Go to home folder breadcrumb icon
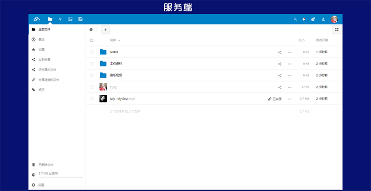 tap(91, 30)
